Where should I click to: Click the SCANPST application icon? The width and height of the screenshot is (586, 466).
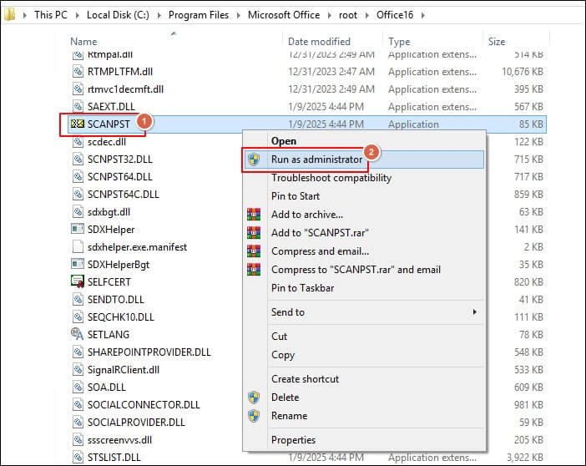tap(78, 124)
